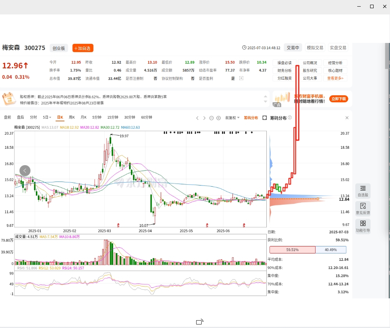Select the 周K weekly candlestick tab

(72, 117)
